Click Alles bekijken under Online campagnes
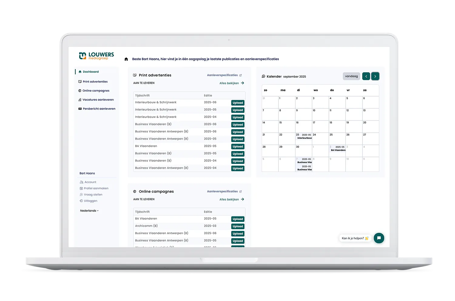This screenshot has width=455, height=301. [x=232, y=199]
